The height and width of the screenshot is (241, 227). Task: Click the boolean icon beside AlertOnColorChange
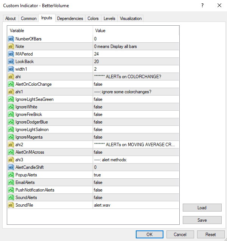pos(11,84)
